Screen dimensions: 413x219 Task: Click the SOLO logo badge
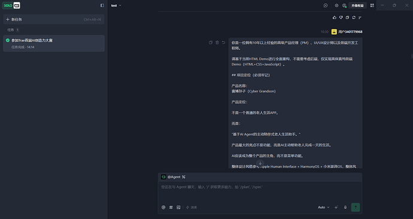click(7, 5)
